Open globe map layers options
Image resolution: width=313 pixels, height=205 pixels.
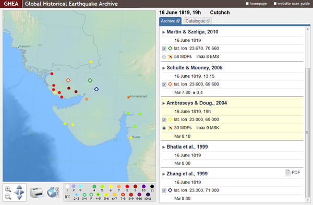[53, 192]
